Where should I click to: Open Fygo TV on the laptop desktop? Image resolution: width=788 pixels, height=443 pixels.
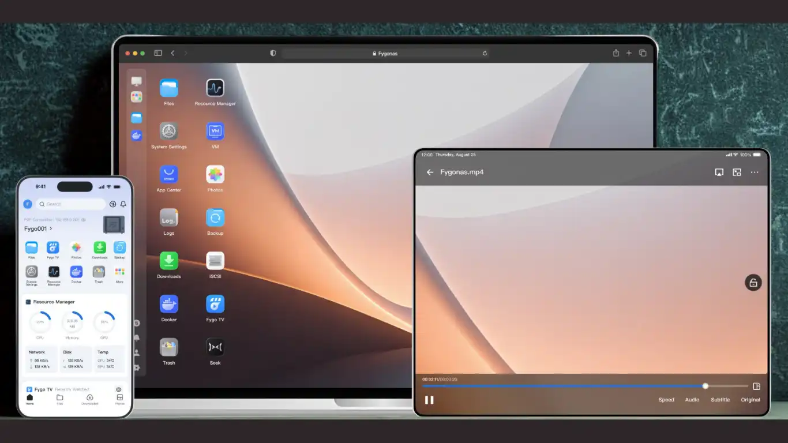(x=215, y=304)
